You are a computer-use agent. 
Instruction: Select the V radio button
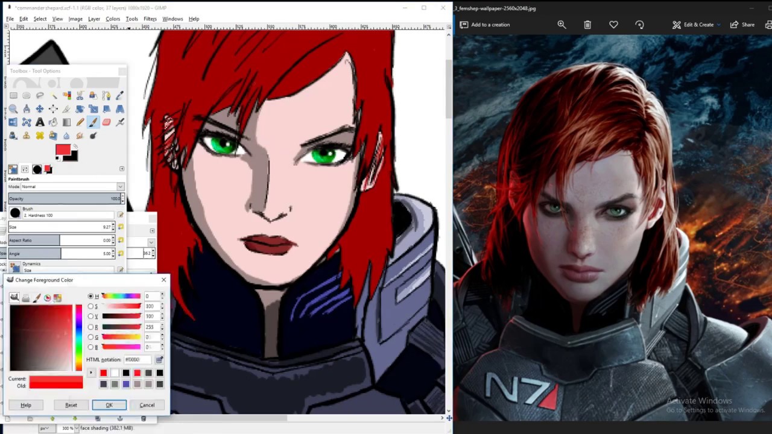(90, 316)
